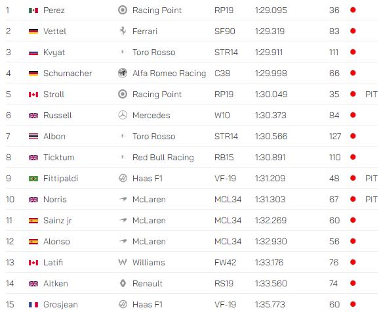Click the Mexican flag beside Perez
Screen dimensions: 379x312
point(33,11)
